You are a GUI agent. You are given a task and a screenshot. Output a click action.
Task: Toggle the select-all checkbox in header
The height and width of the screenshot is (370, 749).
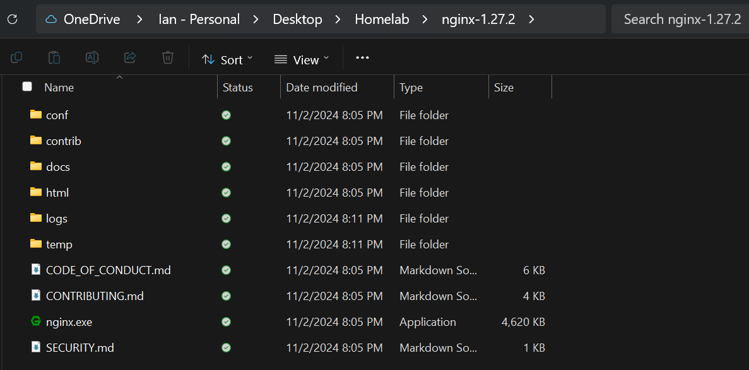click(27, 86)
